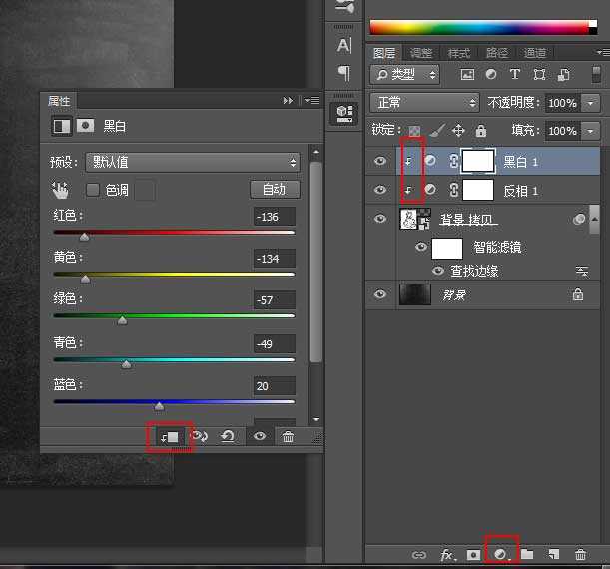The image size is (610, 569).
Task: Click the 红色 red slider handle
Action: click(x=84, y=237)
